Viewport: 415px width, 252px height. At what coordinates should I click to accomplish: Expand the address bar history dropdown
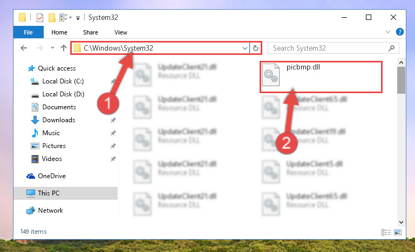click(x=245, y=48)
